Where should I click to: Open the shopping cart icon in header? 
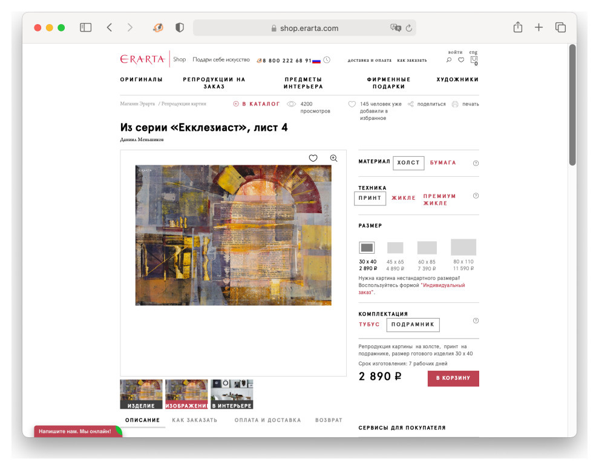click(474, 61)
